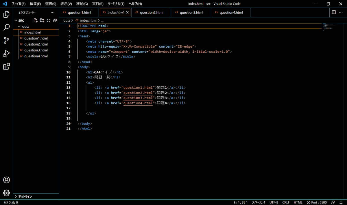The image size is (347, 205).
Task: Open question3.html in the explorer tree
Action: [x=36, y=50]
